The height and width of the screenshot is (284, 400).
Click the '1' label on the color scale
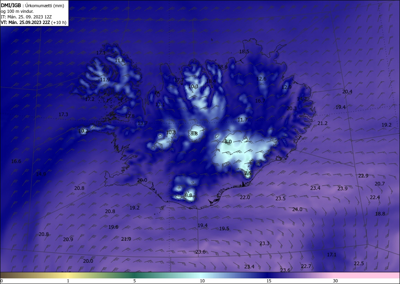point(68,281)
